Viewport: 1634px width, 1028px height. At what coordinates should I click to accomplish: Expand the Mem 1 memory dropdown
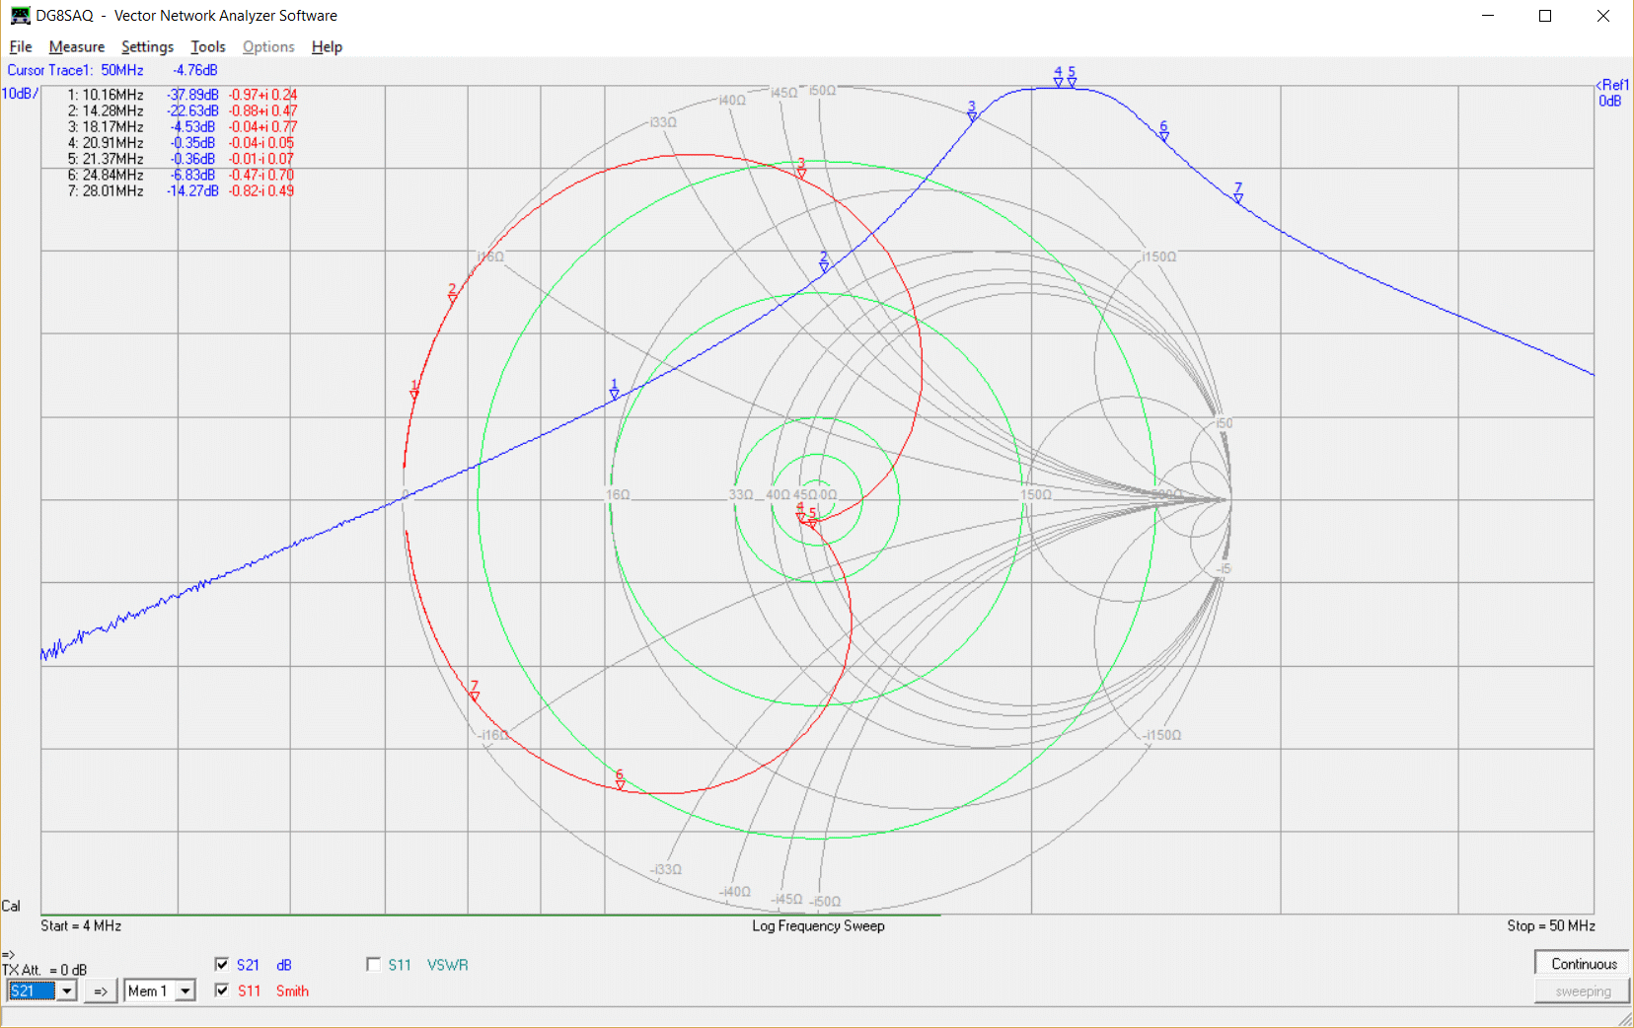186,991
